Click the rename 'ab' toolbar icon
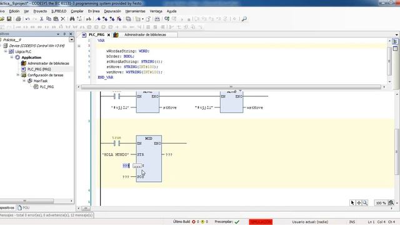Screen dimensions: 400x225 click(x=89, y=19)
